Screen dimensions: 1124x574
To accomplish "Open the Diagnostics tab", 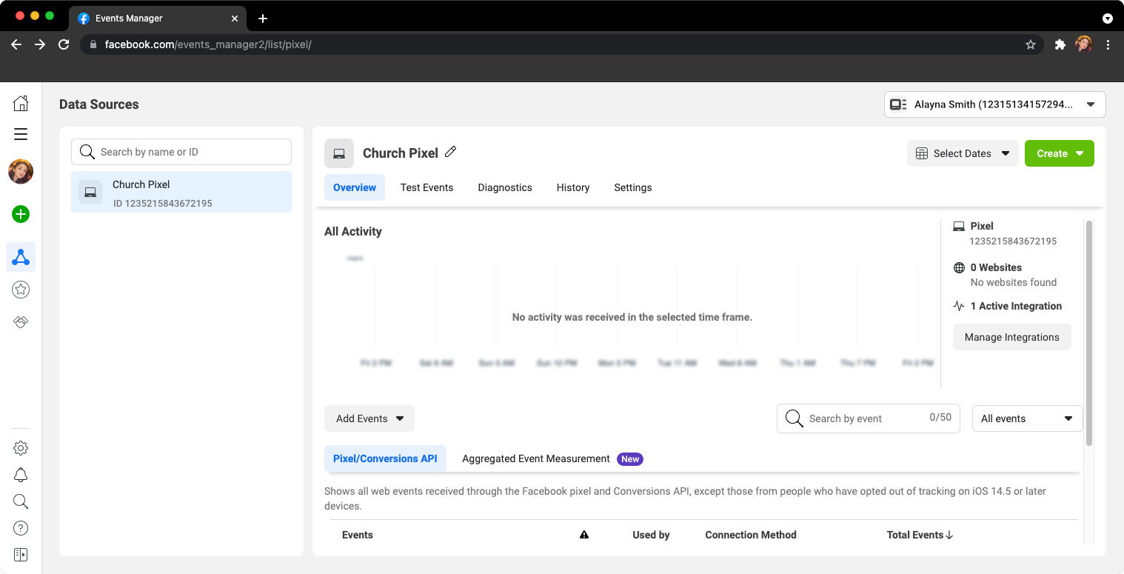I will (505, 187).
